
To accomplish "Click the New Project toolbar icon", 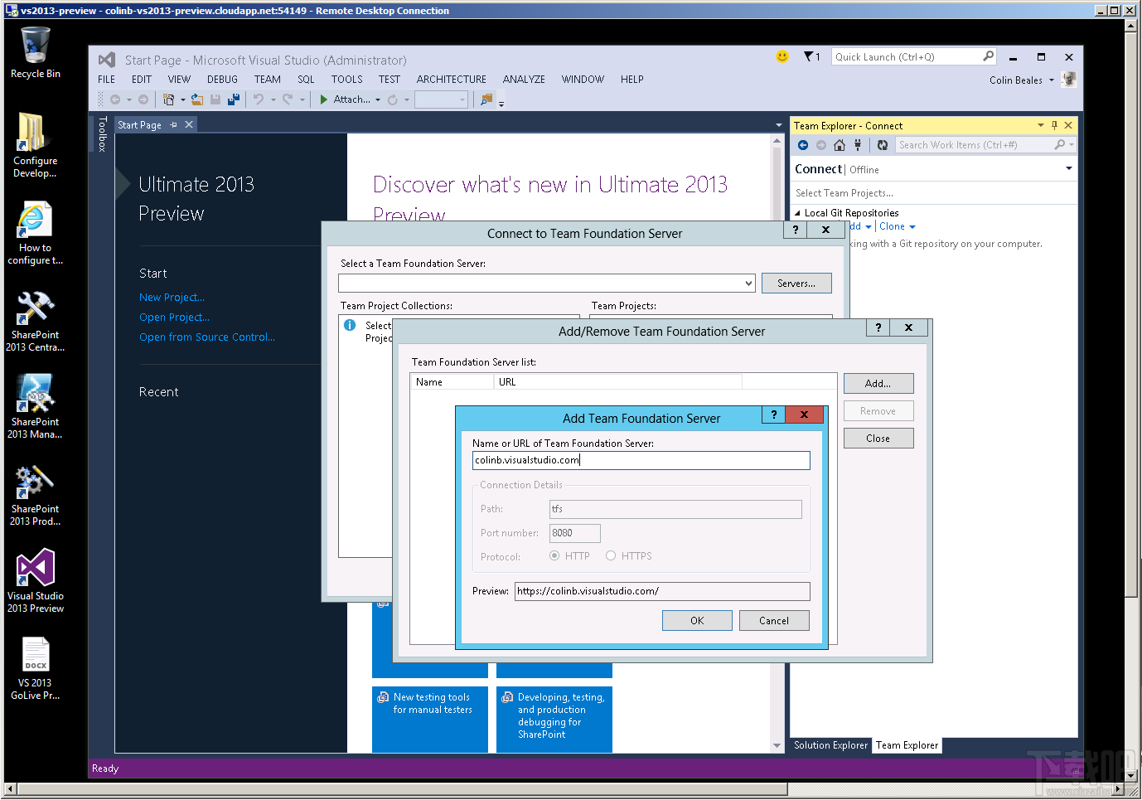I will [x=170, y=99].
